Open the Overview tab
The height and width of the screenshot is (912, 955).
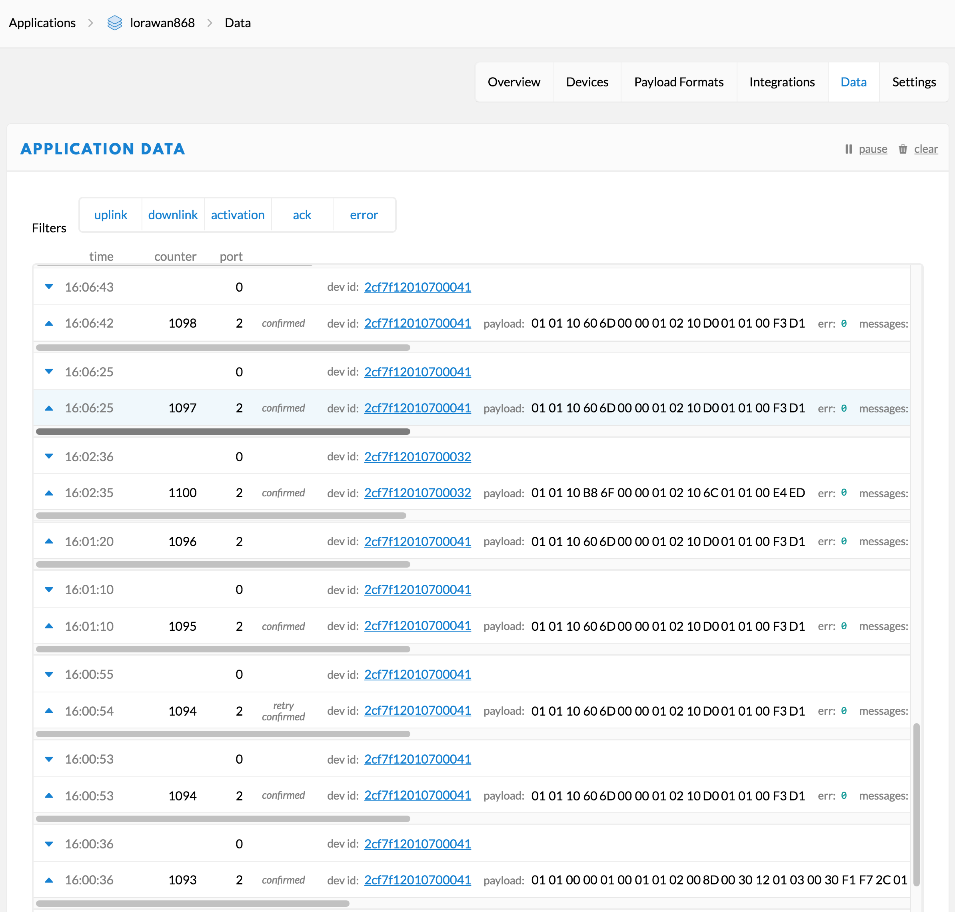coord(514,82)
